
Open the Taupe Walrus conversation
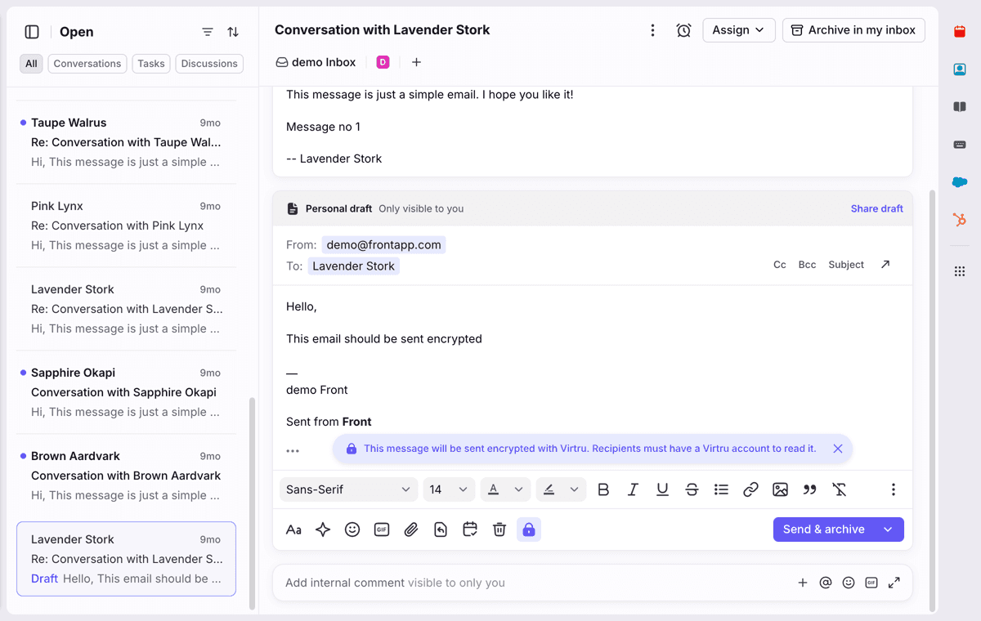pos(126,142)
